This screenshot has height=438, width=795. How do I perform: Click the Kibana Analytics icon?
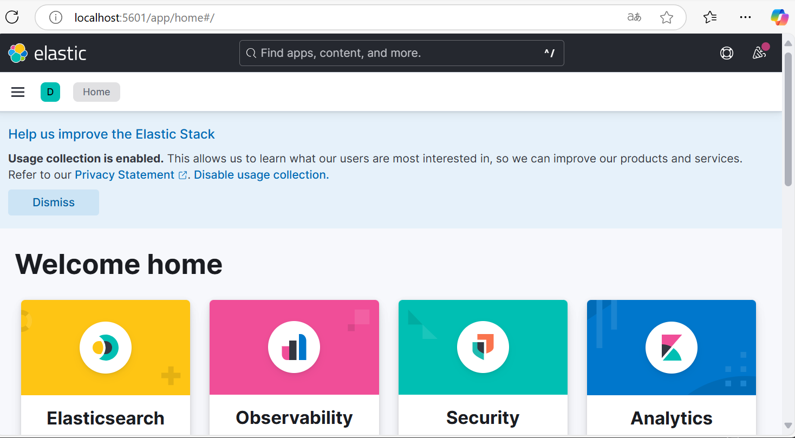pyautogui.click(x=672, y=348)
